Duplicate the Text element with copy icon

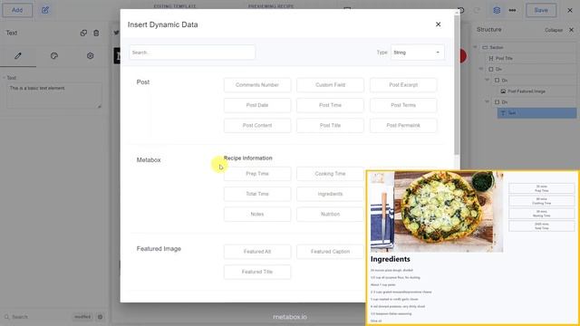point(83,33)
